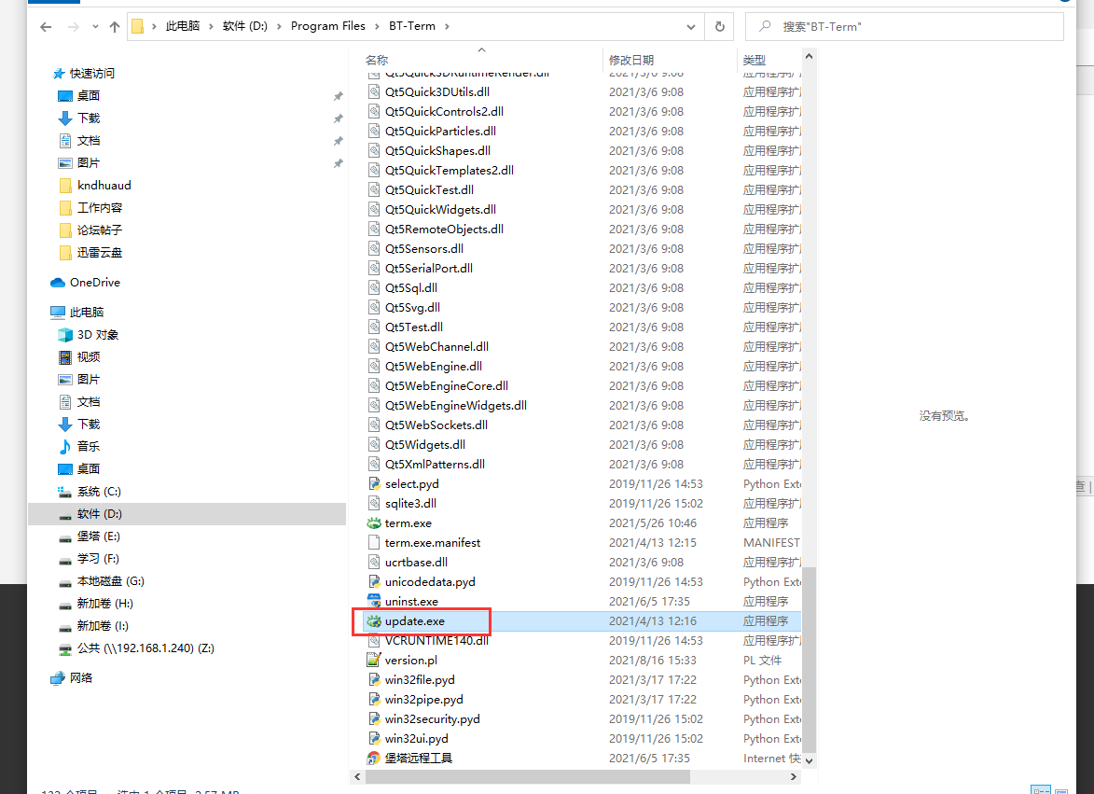Select the uninst.exe file icon
The image size is (1094, 794).
(x=374, y=601)
